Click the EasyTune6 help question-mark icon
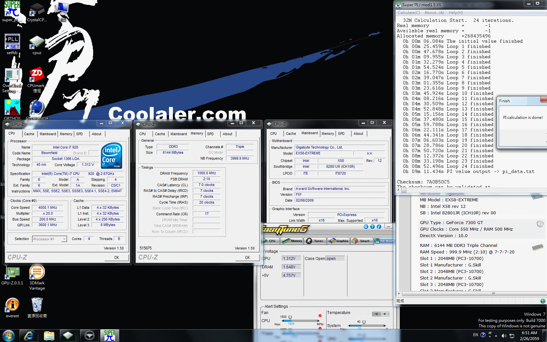 coord(372,227)
